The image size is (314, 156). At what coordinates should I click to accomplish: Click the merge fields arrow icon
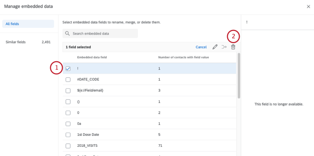tap(224, 47)
